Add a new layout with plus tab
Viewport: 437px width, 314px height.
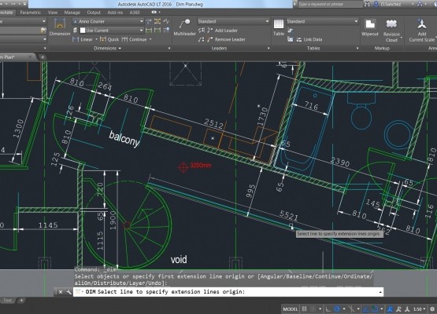[21, 301]
